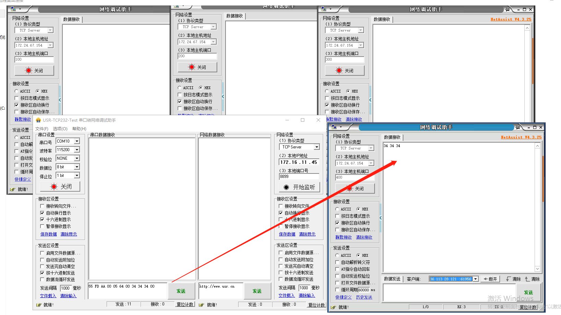This screenshot has width=561, height=315.
Task: Open the 选项(O) menu
Action: [60, 129]
